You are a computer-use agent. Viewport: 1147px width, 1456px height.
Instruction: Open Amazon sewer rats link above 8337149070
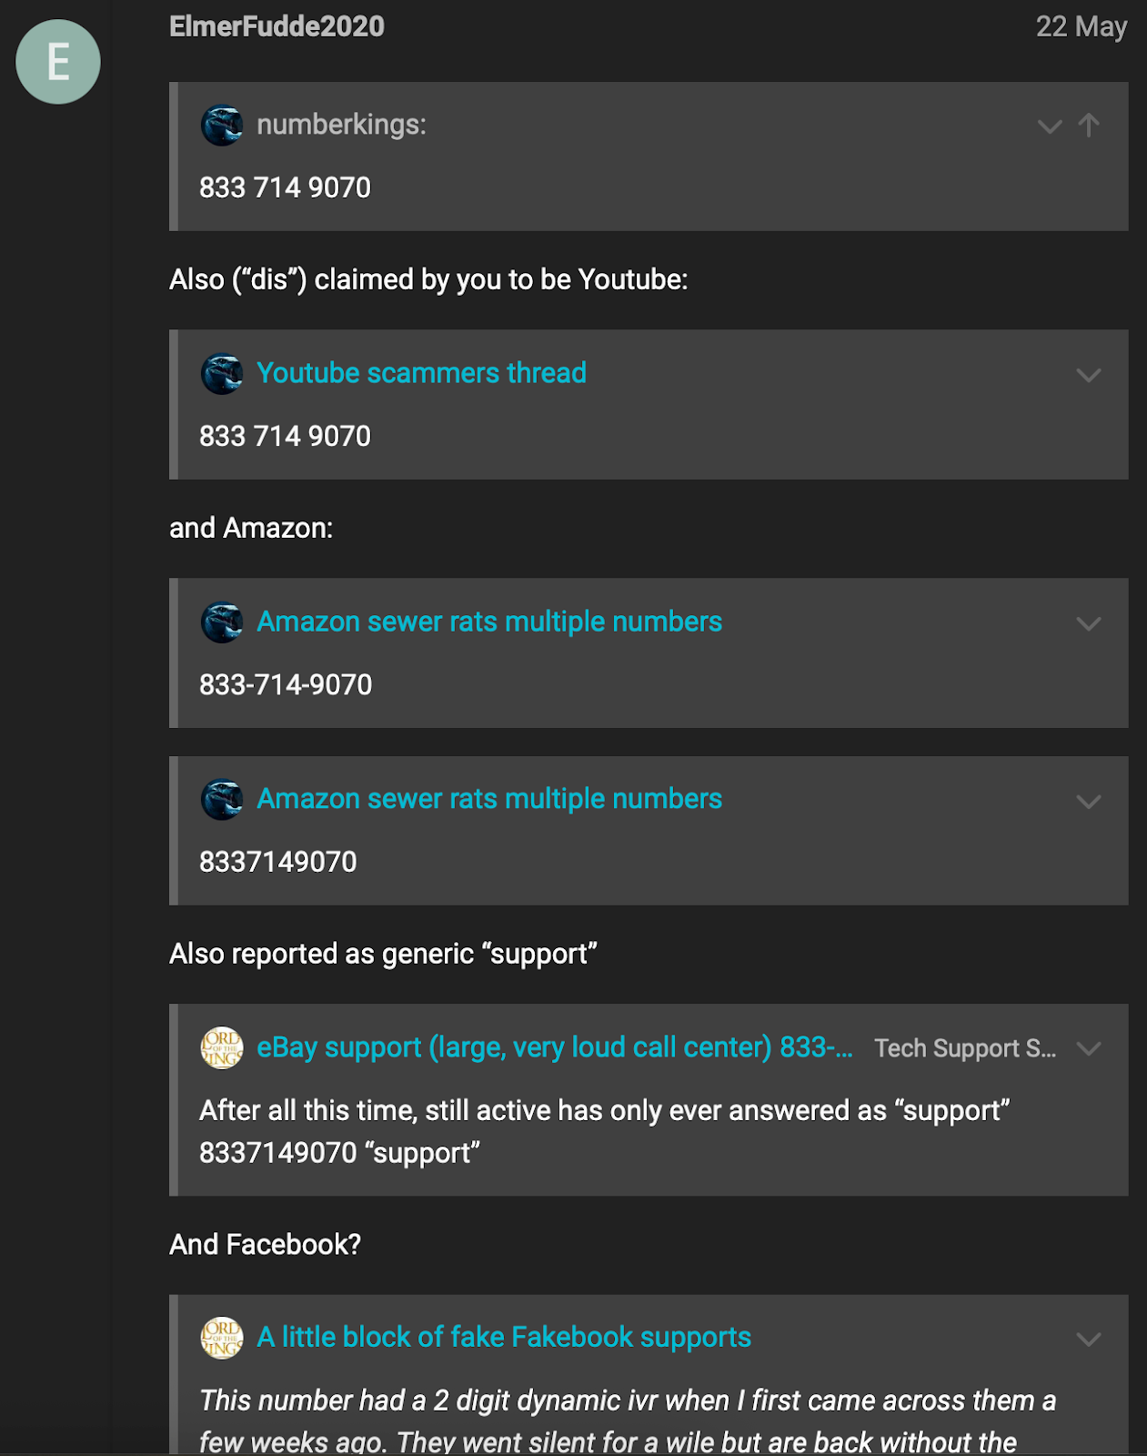pyautogui.click(x=489, y=798)
